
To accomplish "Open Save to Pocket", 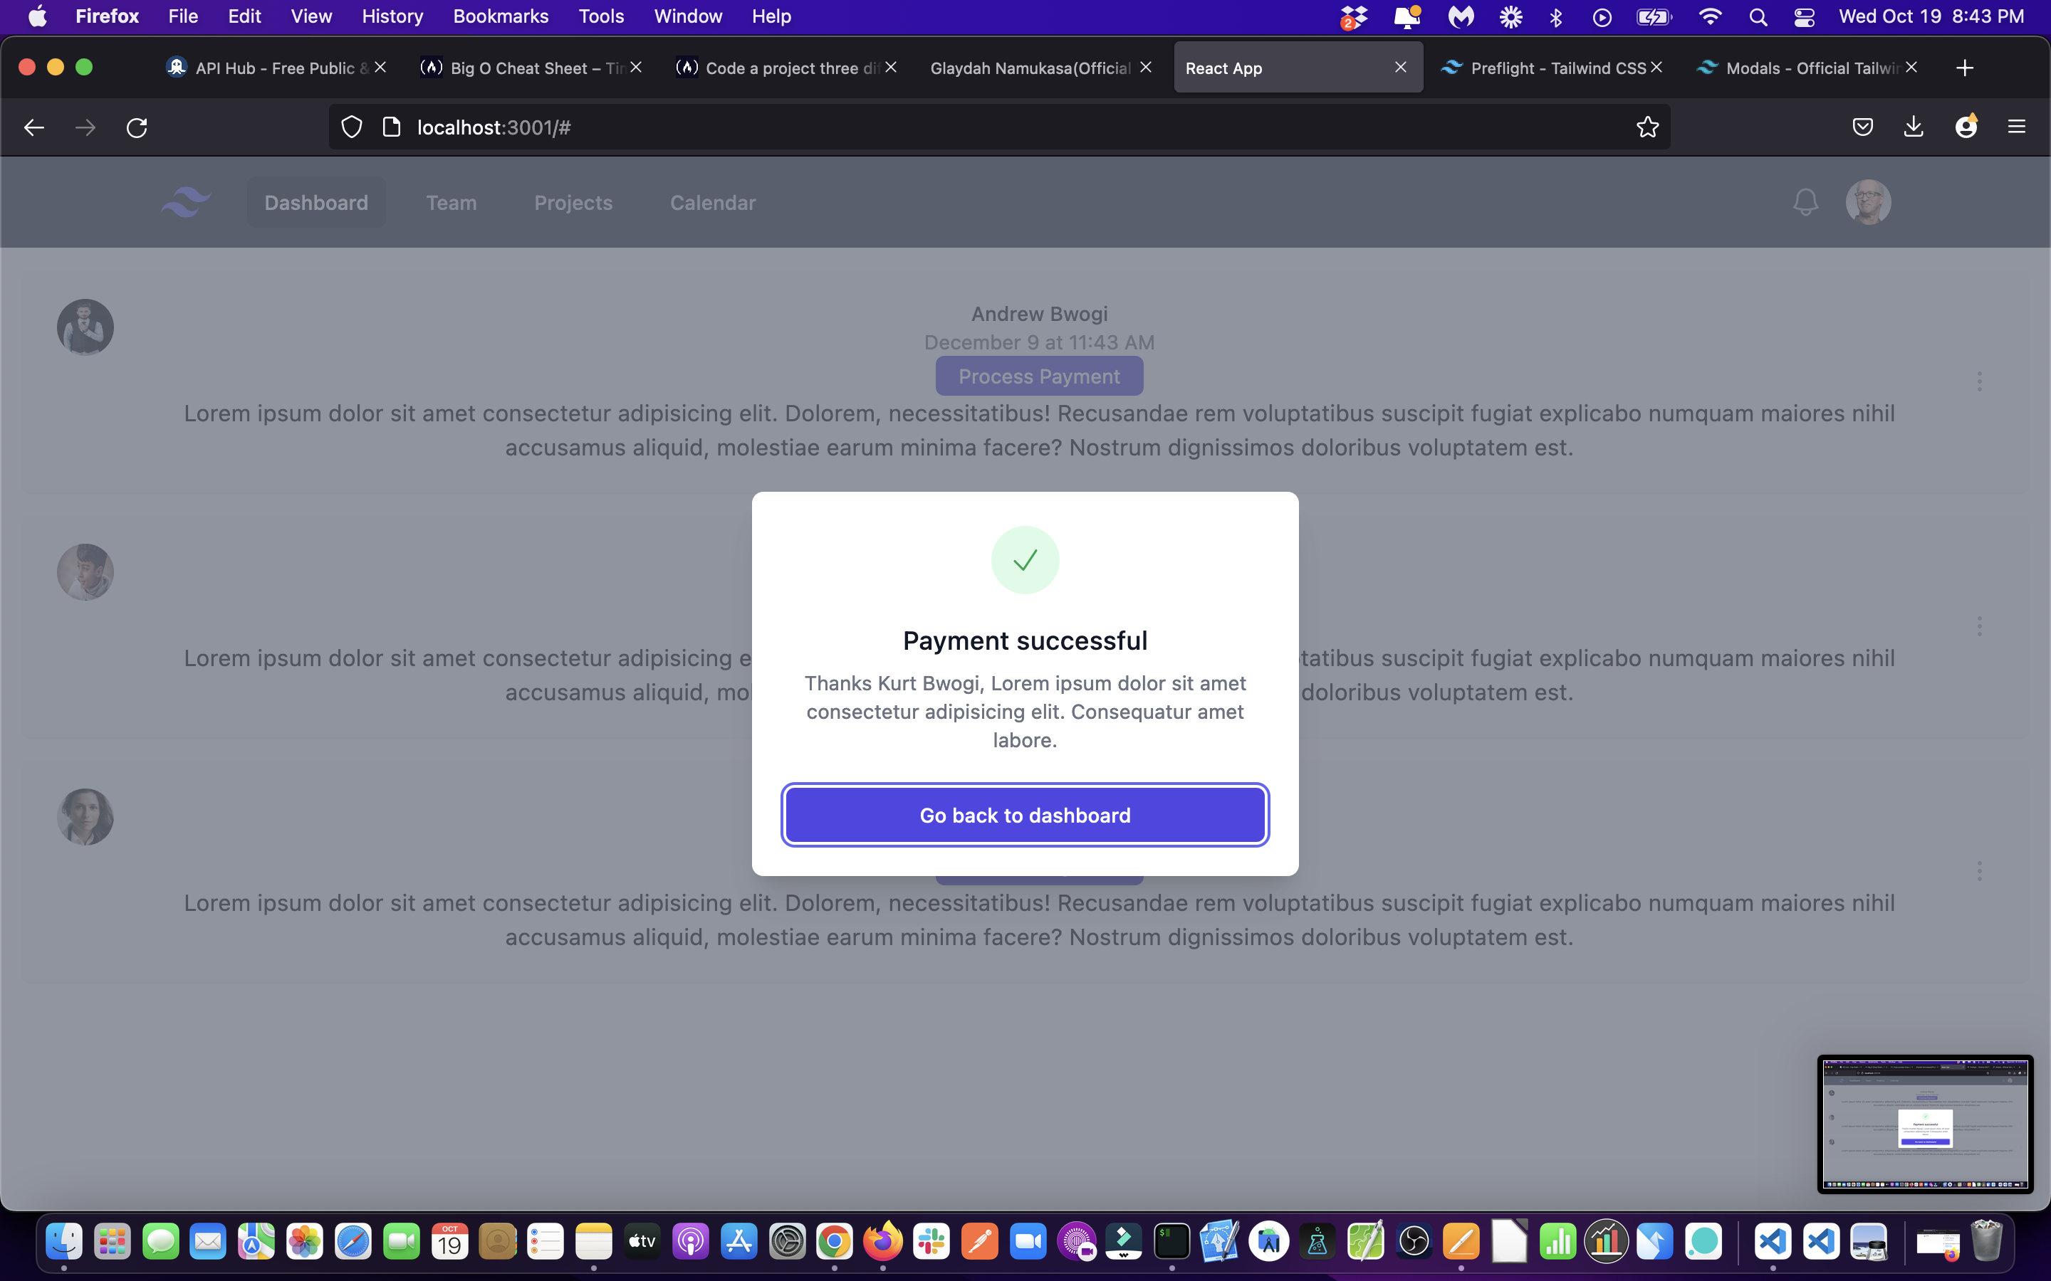I will tap(1862, 127).
